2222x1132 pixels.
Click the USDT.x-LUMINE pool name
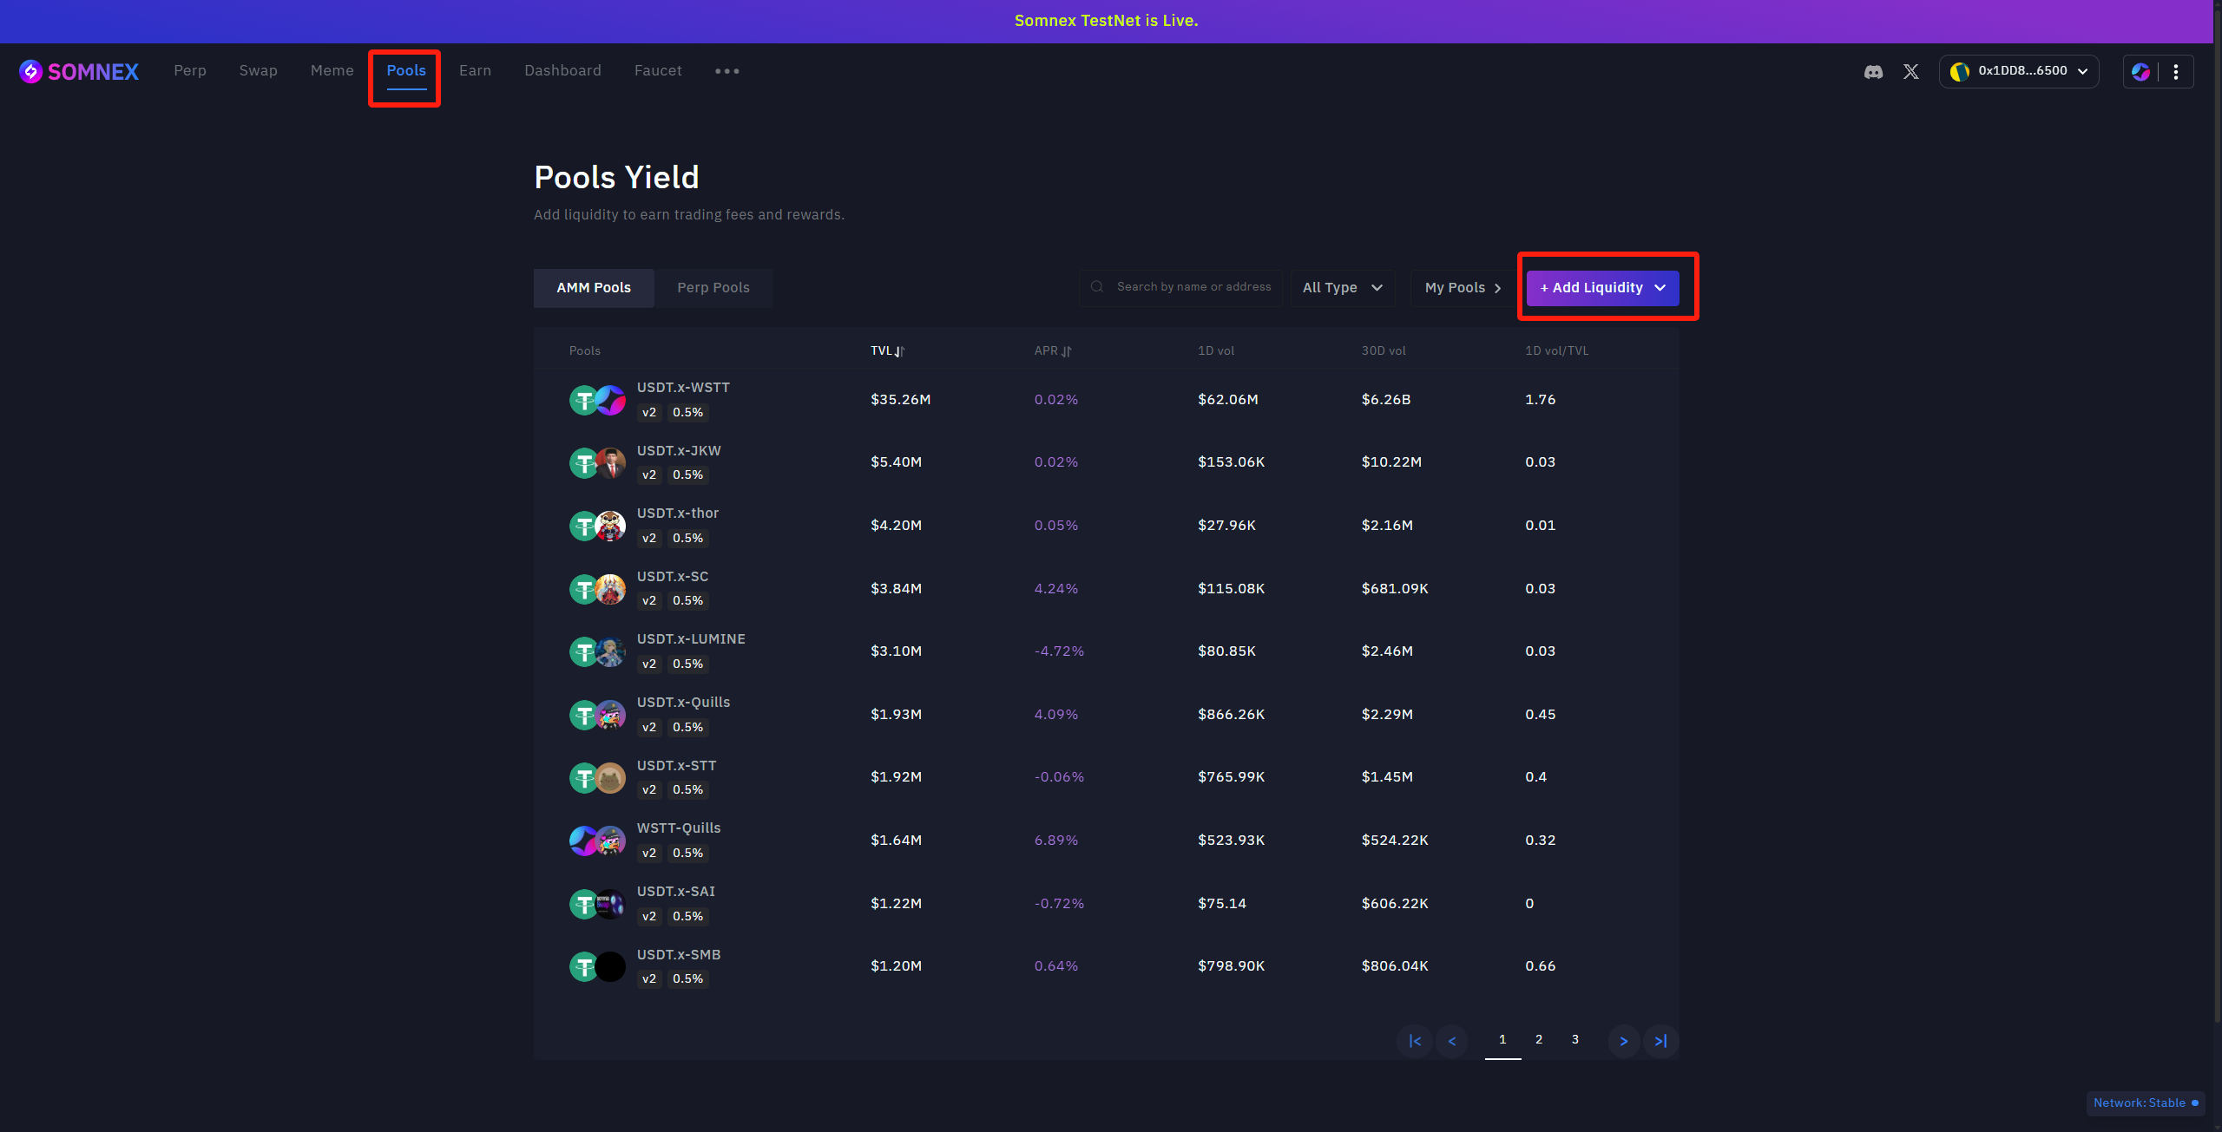(691, 639)
